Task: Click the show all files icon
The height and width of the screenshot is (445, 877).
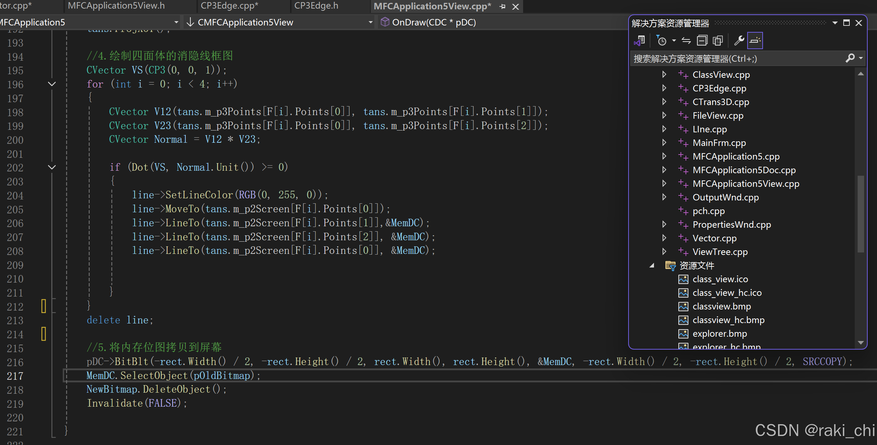Action: pyautogui.click(x=718, y=41)
